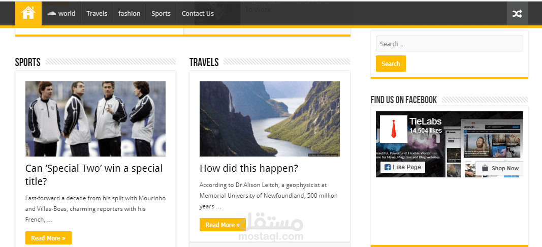Open the fashion menu item
Viewport: 542px width, 247px height.
[x=130, y=14]
